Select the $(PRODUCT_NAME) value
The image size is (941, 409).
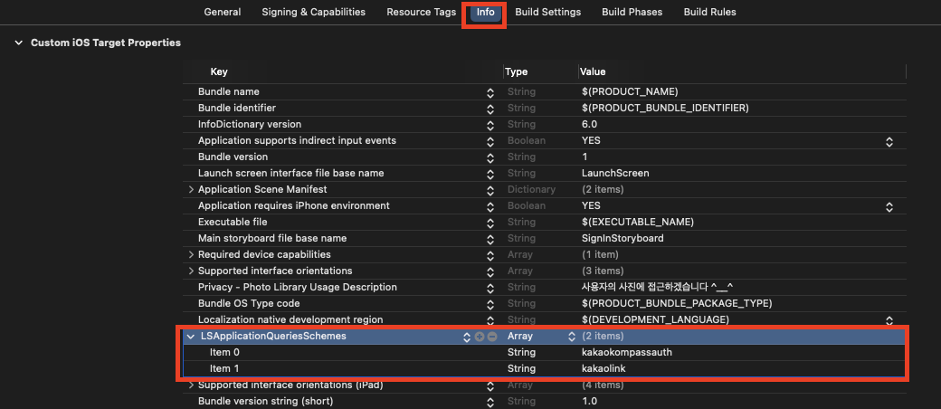click(x=630, y=92)
